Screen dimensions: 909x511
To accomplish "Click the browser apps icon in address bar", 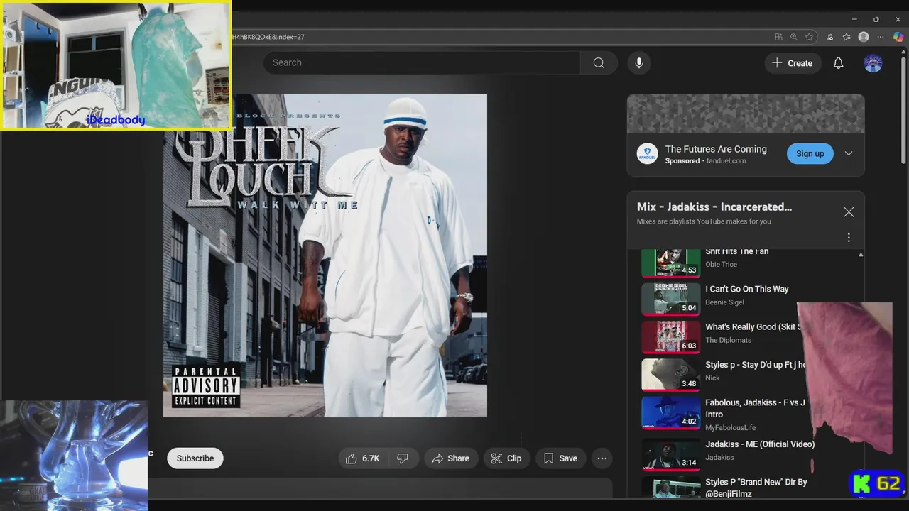I will [779, 37].
